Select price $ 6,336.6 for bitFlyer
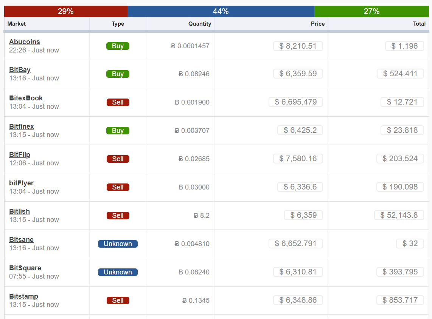Viewport: 432px width, 319px height. (300, 187)
